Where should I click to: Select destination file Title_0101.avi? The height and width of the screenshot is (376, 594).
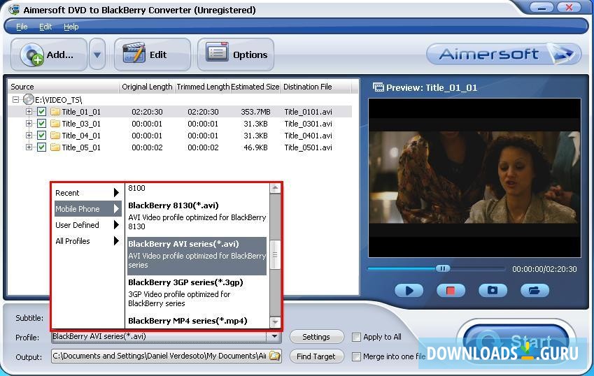[308, 112]
